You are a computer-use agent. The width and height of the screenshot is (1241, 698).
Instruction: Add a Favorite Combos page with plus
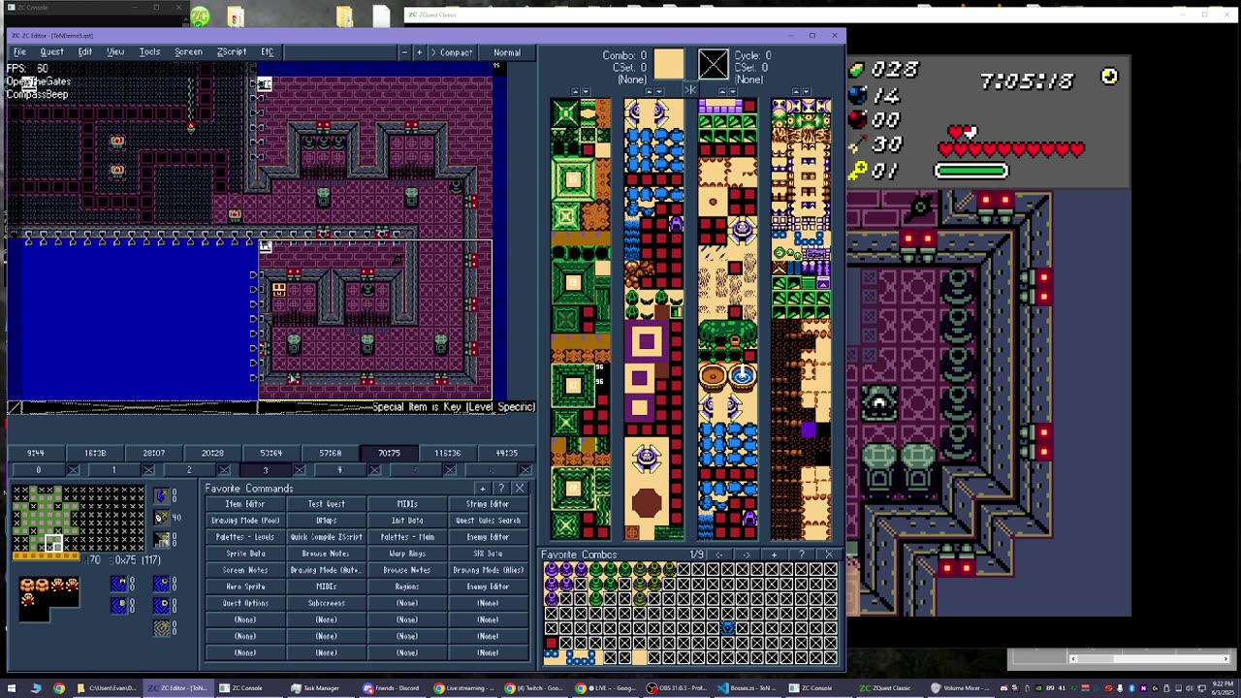(774, 555)
